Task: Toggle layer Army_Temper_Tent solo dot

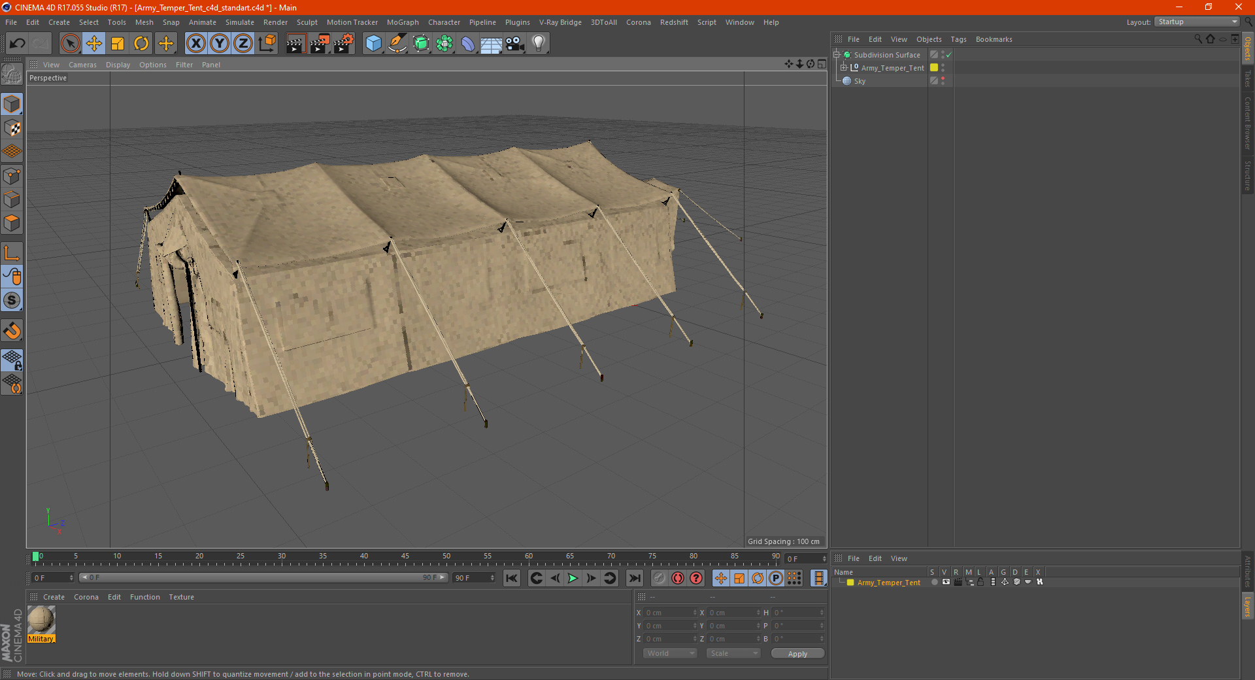Action: (934, 582)
